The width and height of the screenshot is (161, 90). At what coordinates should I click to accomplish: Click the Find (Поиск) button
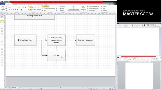[x=104, y=6]
